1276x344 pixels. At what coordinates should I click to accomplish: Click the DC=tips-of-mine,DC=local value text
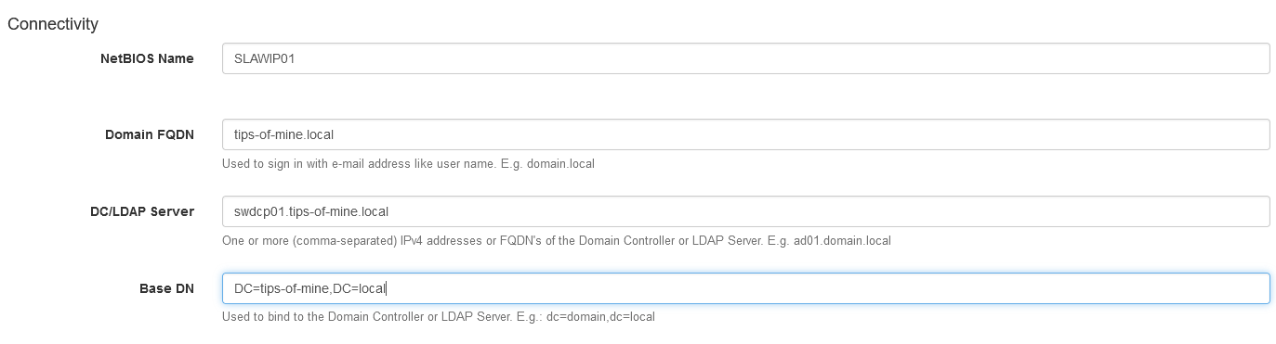click(309, 288)
